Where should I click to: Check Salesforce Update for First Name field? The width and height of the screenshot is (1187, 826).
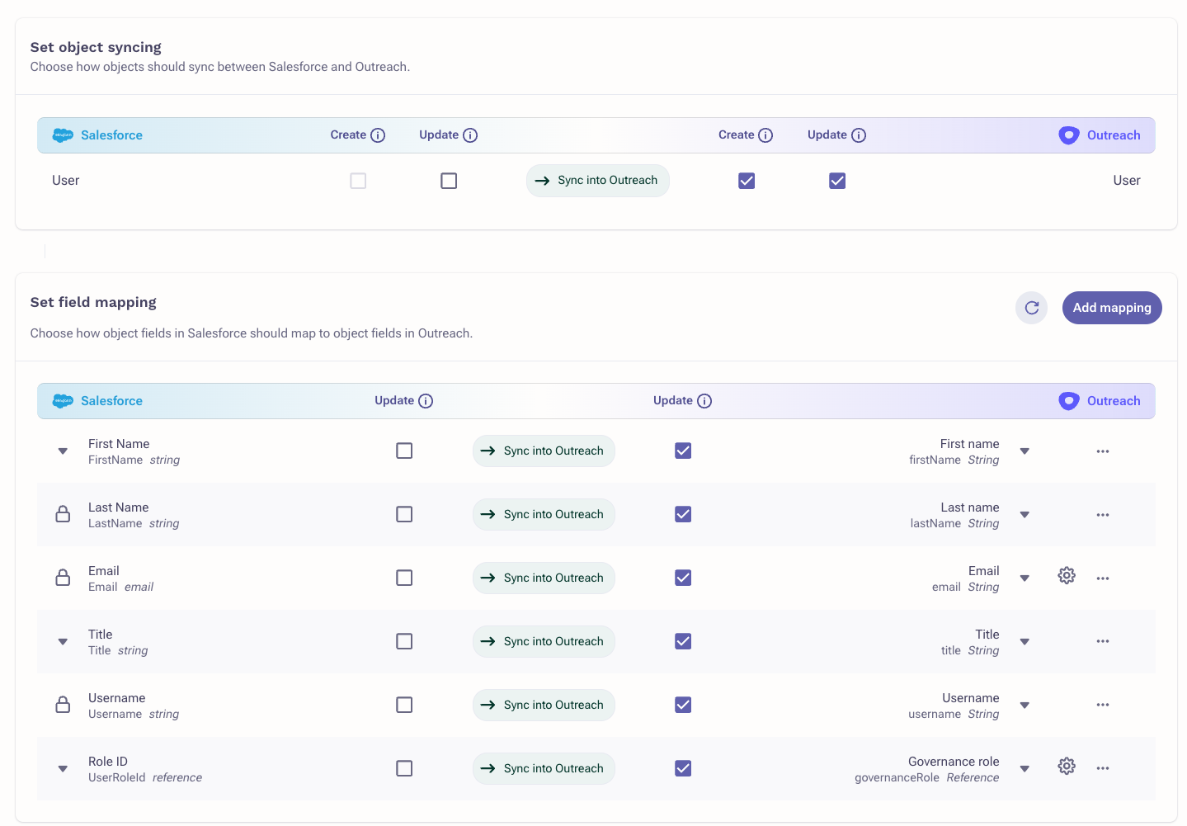point(404,451)
